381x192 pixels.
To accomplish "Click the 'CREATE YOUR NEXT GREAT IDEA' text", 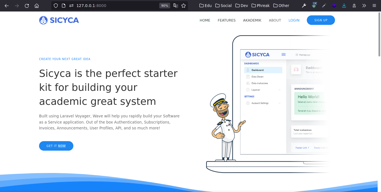I will point(65,59).
